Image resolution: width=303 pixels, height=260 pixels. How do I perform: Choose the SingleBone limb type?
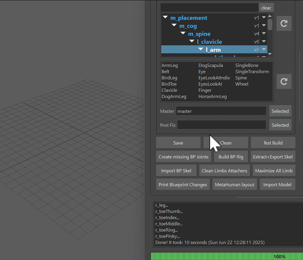pos(247,65)
